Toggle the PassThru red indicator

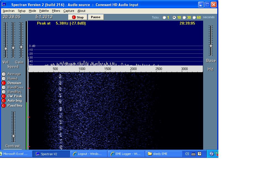(x=4, y=106)
